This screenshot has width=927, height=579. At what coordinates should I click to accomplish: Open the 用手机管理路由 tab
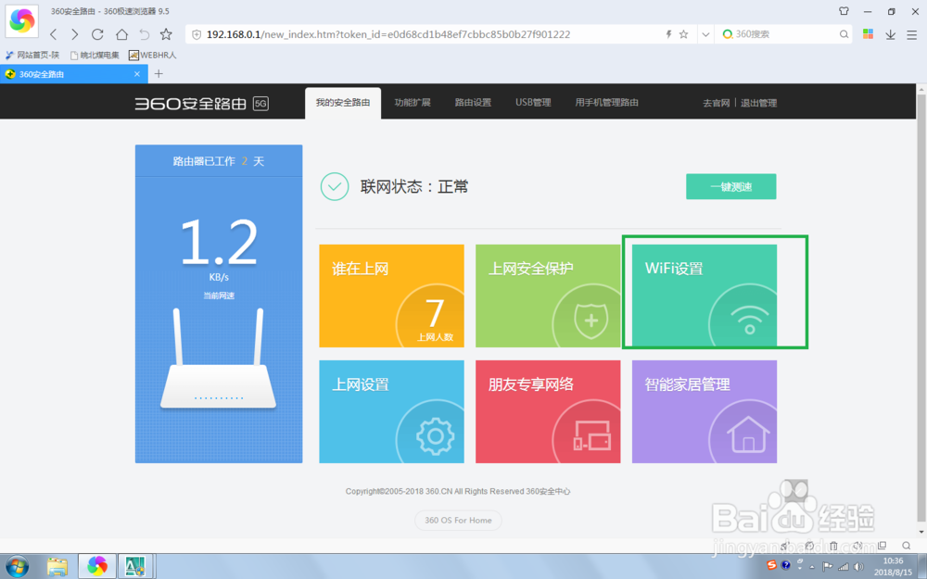tap(606, 103)
